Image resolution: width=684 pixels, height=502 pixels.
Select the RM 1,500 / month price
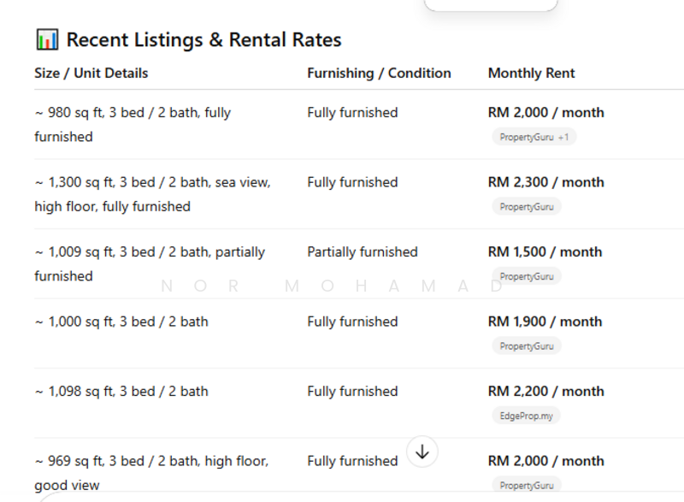[x=545, y=252]
